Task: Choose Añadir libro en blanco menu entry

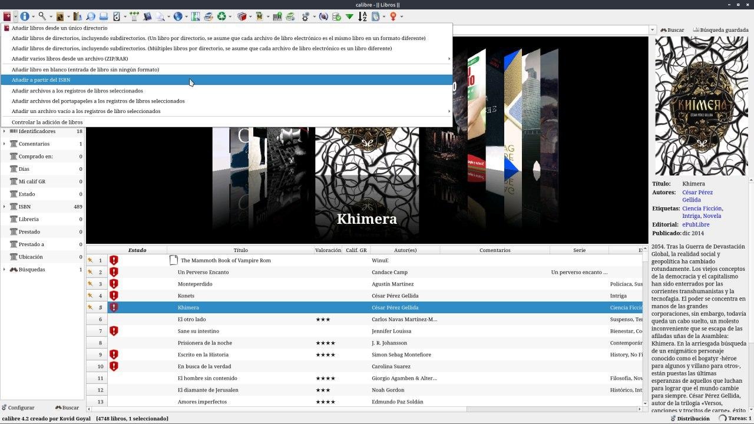Action: [x=227, y=69]
